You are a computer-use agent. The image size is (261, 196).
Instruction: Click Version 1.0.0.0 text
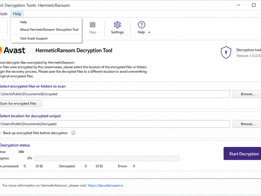pos(249,56)
